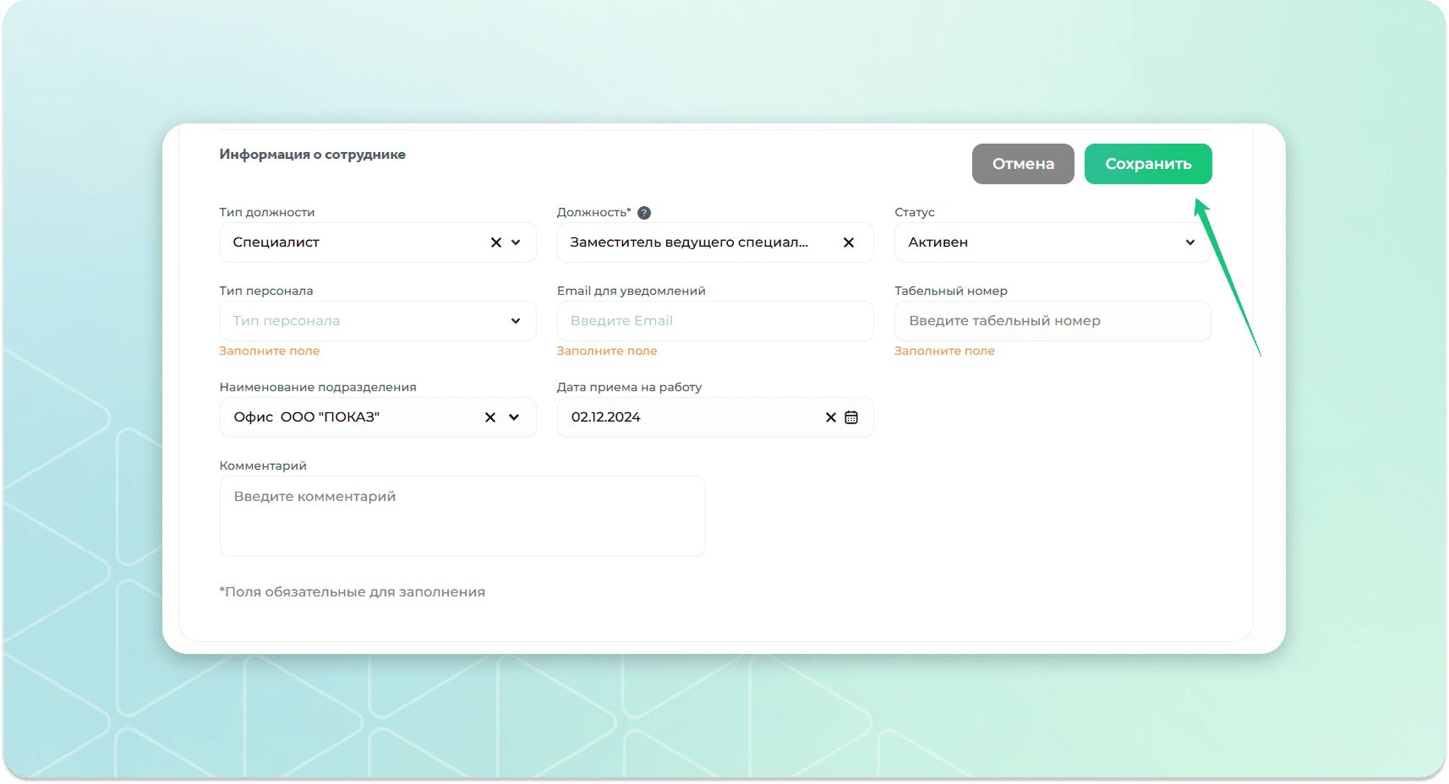Click into the Комментарий text area

[462, 515]
